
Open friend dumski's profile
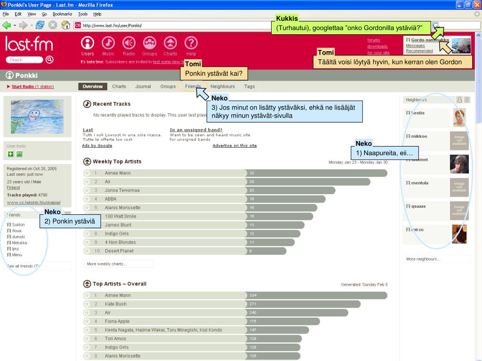[18, 237]
